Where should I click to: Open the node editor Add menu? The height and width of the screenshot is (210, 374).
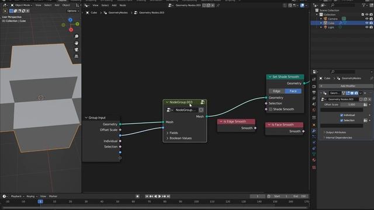coord(115,5)
